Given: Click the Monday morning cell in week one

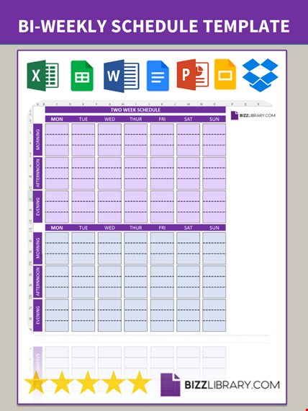Looking at the screenshot, I should point(57,140).
